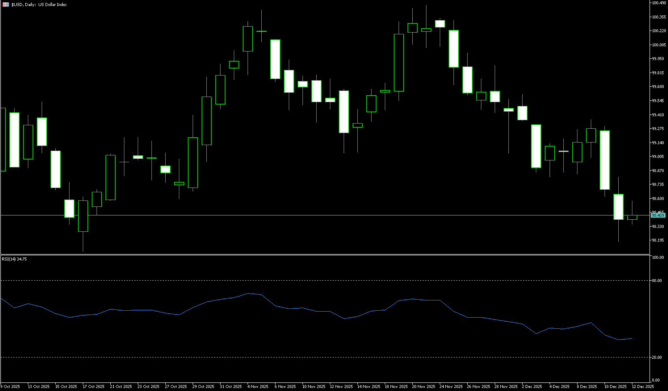Click the 9 Oct 2025 date label
Screen dimensions: 668x391
click(x=11, y=387)
